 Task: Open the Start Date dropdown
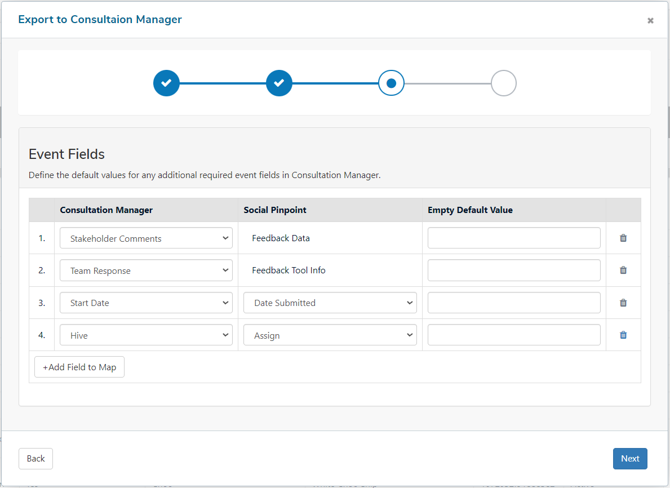point(146,303)
